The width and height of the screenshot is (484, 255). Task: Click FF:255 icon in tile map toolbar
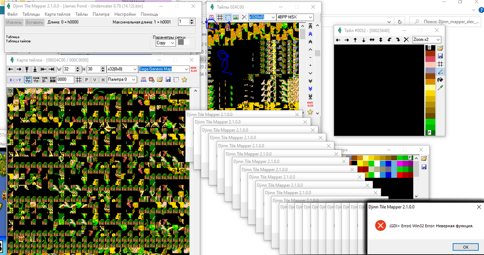pyautogui.click(x=143, y=79)
